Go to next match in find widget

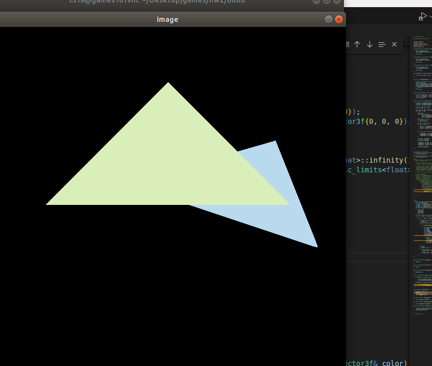pos(369,44)
